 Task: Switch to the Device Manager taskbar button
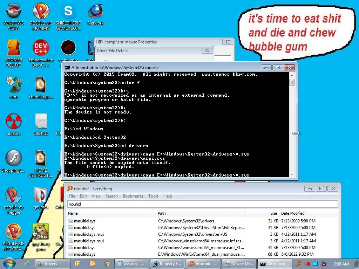click(x=239, y=264)
